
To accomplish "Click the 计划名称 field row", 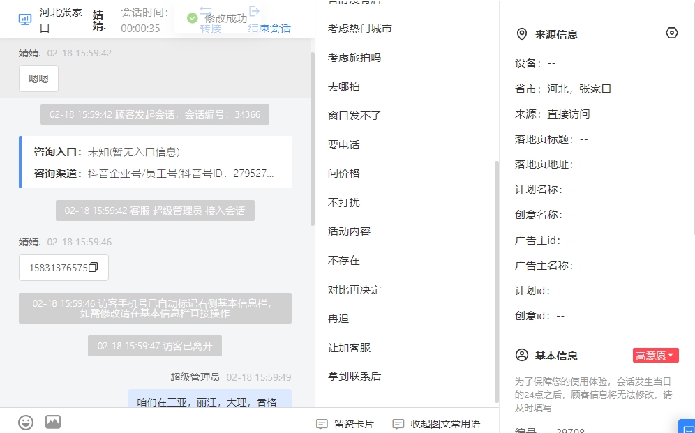I will point(546,190).
